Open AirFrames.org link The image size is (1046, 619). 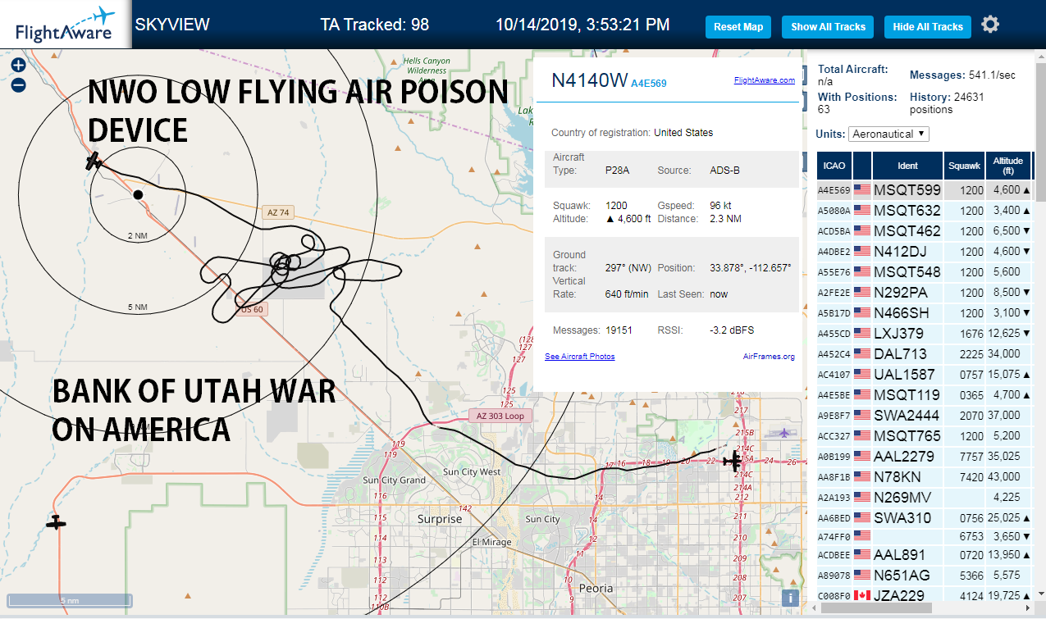(x=769, y=357)
